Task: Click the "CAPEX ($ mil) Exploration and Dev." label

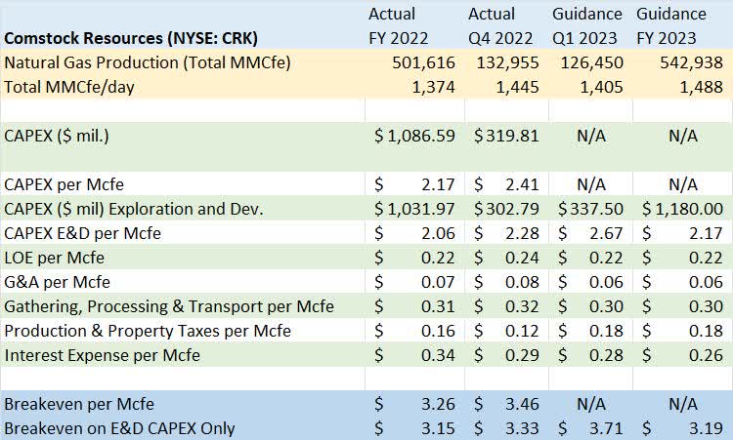Action: click(x=134, y=209)
